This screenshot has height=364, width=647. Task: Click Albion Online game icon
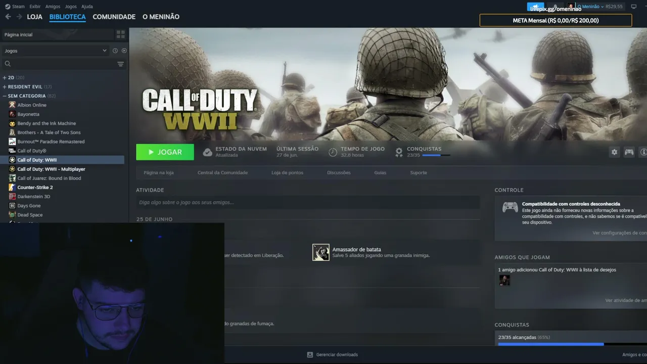pyautogui.click(x=12, y=105)
